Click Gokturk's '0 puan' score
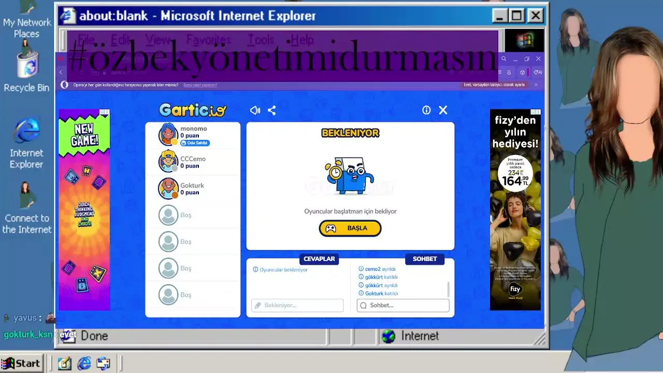The width and height of the screenshot is (663, 373). pyautogui.click(x=190, y=192)
